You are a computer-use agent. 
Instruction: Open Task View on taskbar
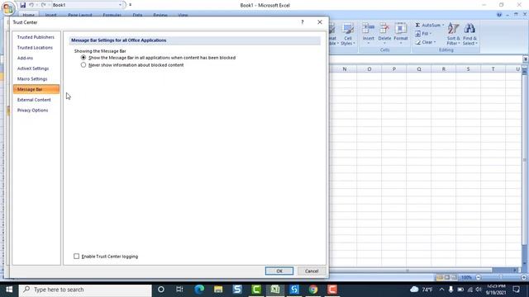[x=179, y=290]
